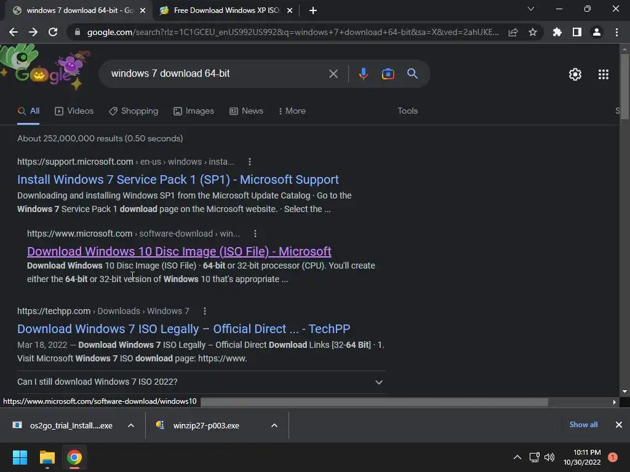Close the Free Download Windows XP ISO tab
This screenshot has width=630, height=472.
click(x=290, y=10)
